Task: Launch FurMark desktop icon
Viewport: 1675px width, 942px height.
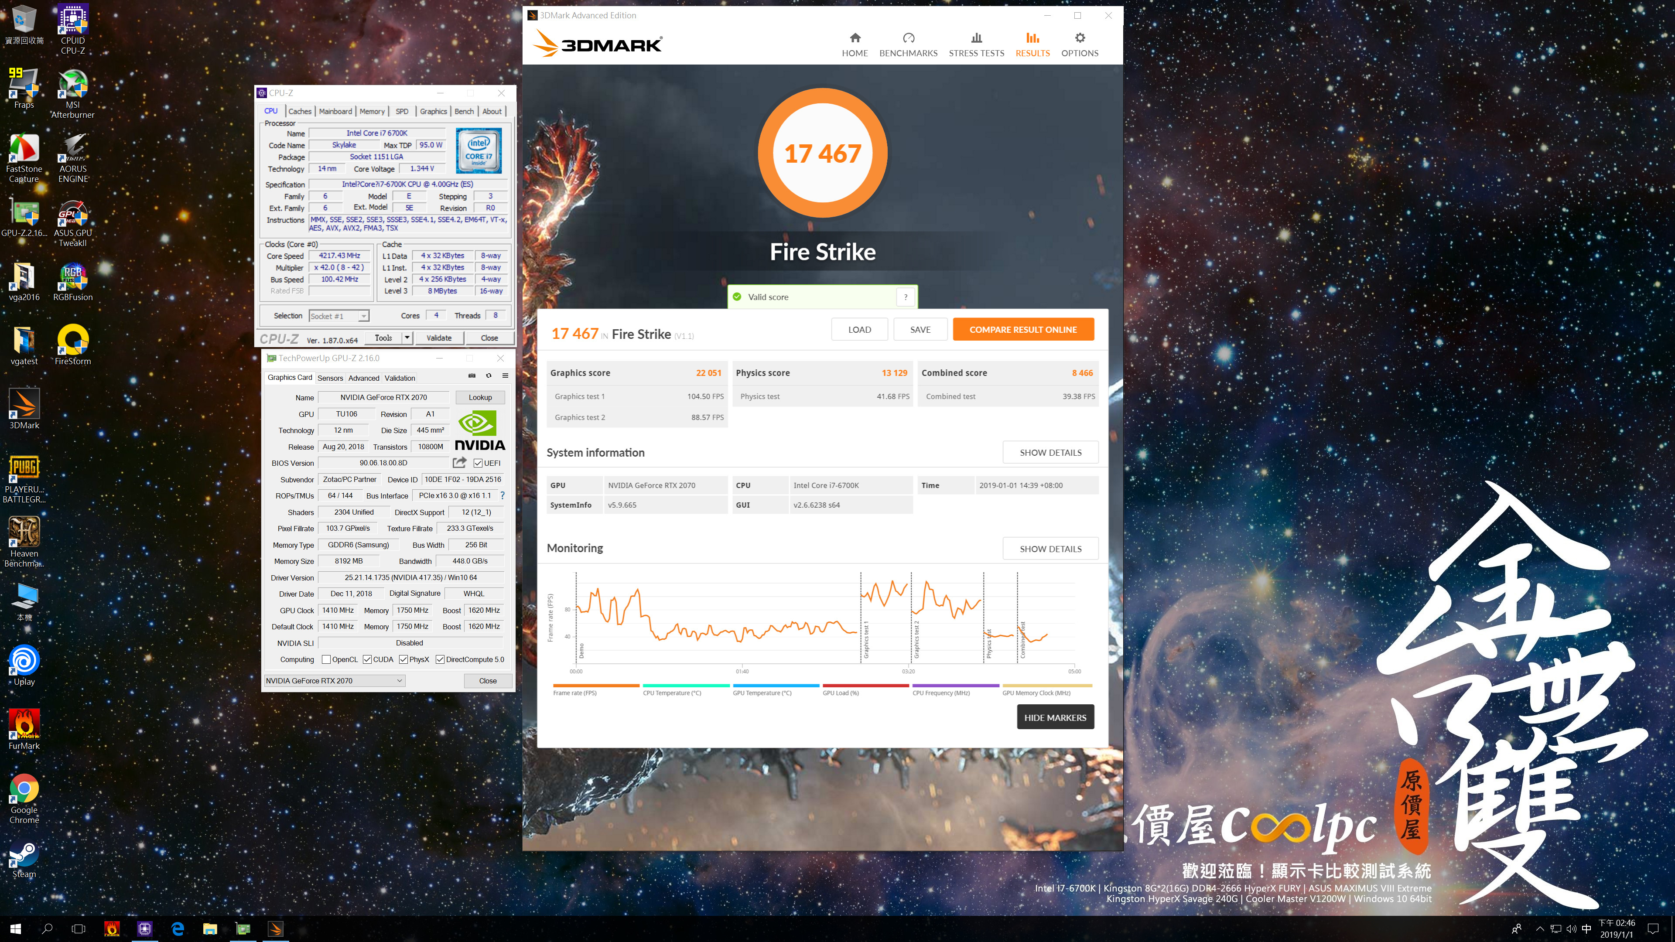Action: [24, 730]
